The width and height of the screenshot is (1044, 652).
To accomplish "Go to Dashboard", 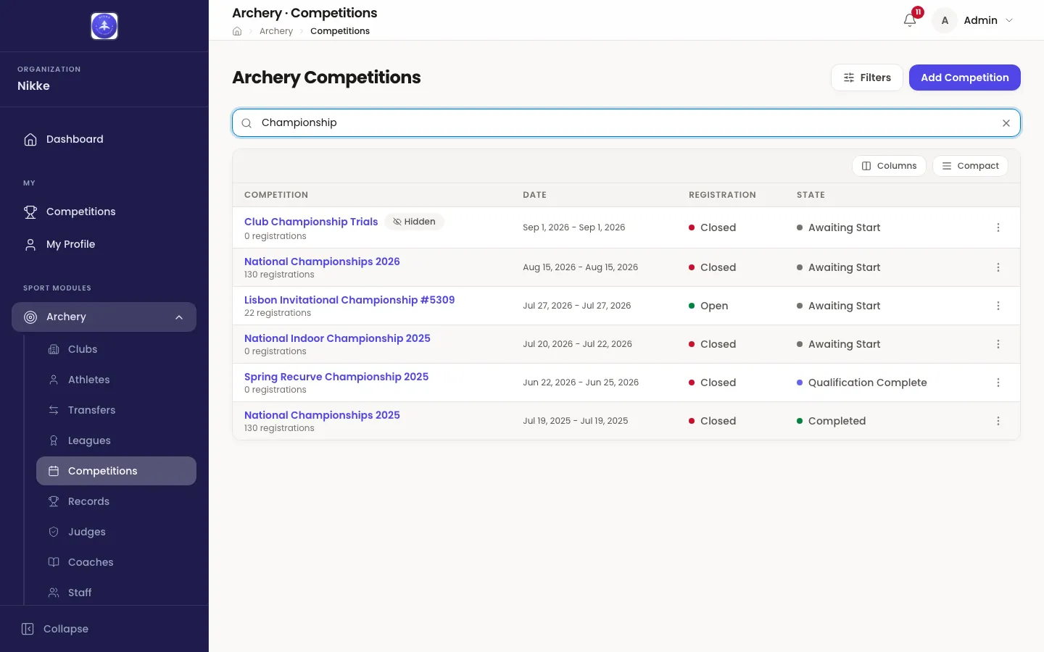I will (x=104, y=139).
